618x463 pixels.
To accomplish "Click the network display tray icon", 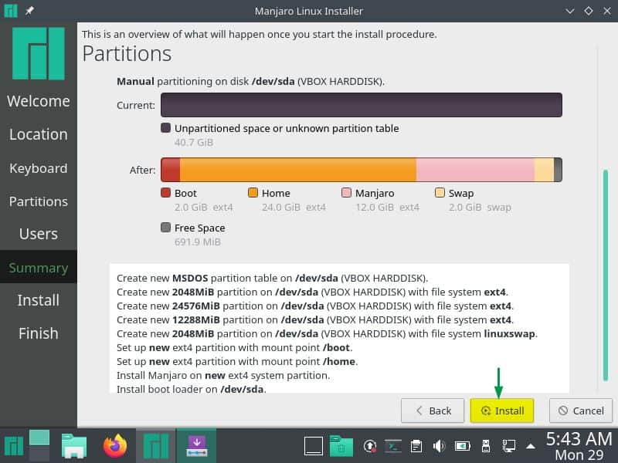I will pos(509,445).
